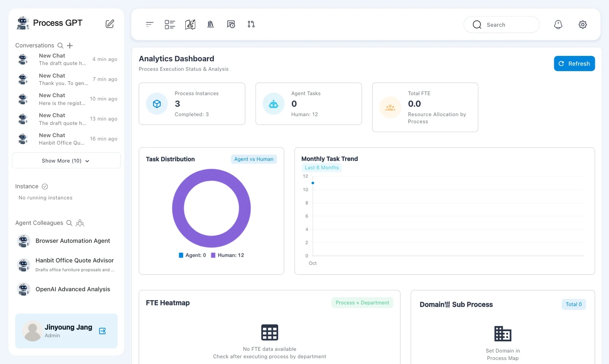Click Agent Tasks robot icon
The height and width of the screenshot is (364, 609).
click(274, 104)
